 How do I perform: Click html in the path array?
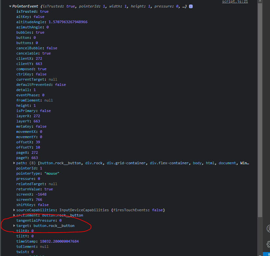(x=210, y=163)
